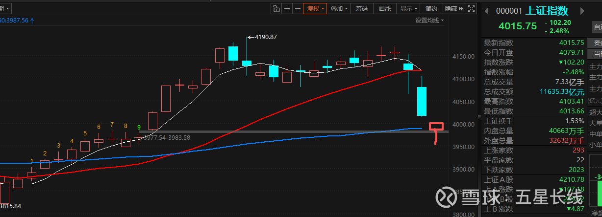Click the 3977.54-3983.58 gap label
This screenshot has height=217, width=602.
click(x=168, y=138)
